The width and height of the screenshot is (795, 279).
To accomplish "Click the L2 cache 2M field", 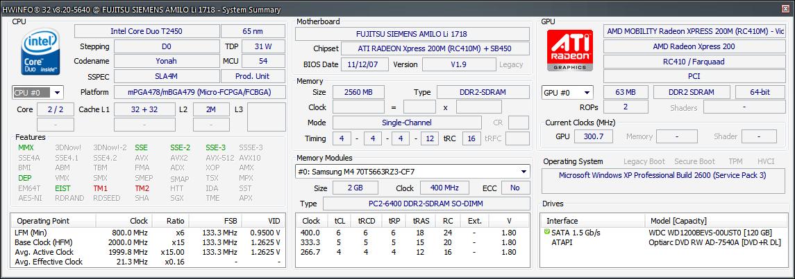I will coord(212,109).
